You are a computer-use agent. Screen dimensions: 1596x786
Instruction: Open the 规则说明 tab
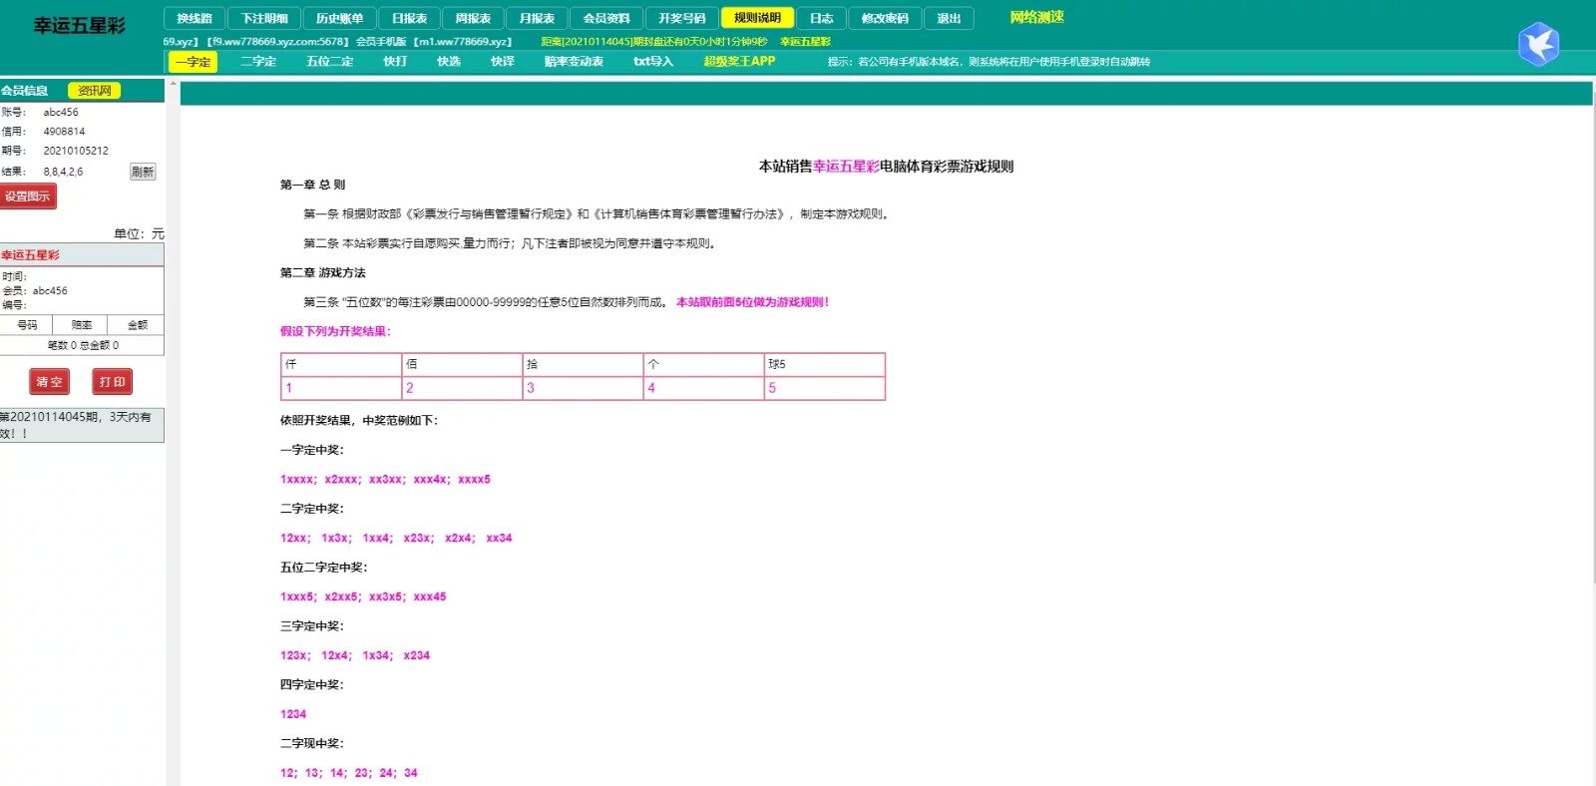point(757,18)
